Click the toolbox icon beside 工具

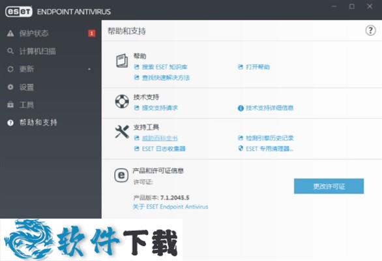(x=10, y=105)
